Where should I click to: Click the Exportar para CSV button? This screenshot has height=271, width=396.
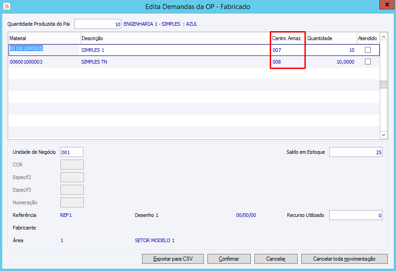click(173, 259)
